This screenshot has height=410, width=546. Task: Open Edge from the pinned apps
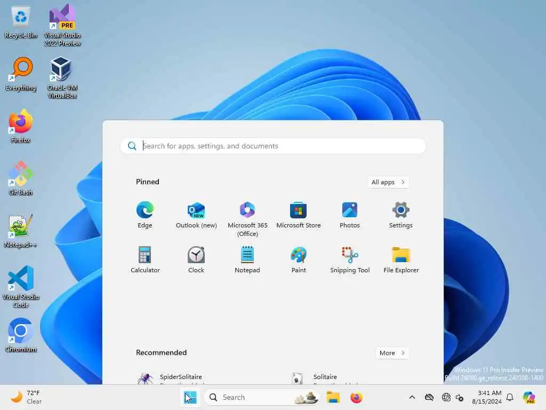(x=145, y=215)
